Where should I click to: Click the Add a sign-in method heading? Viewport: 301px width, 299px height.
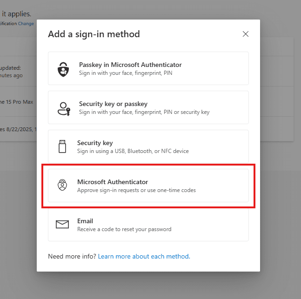pyautogui.click(x=94, y=34)
